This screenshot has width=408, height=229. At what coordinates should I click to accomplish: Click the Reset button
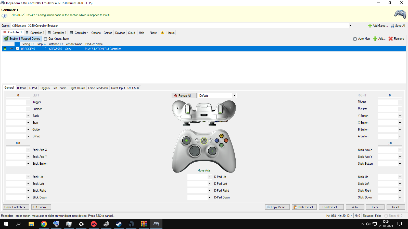[x=396, y=207]
